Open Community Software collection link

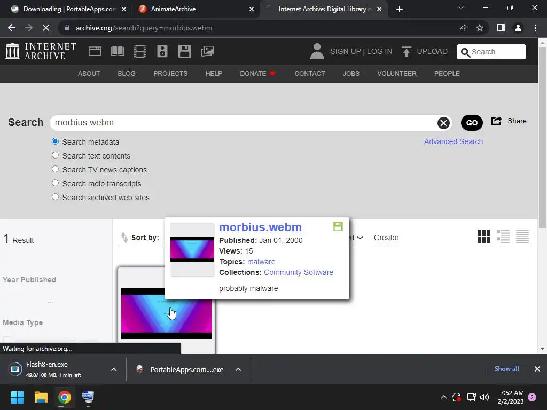[299, 272]
